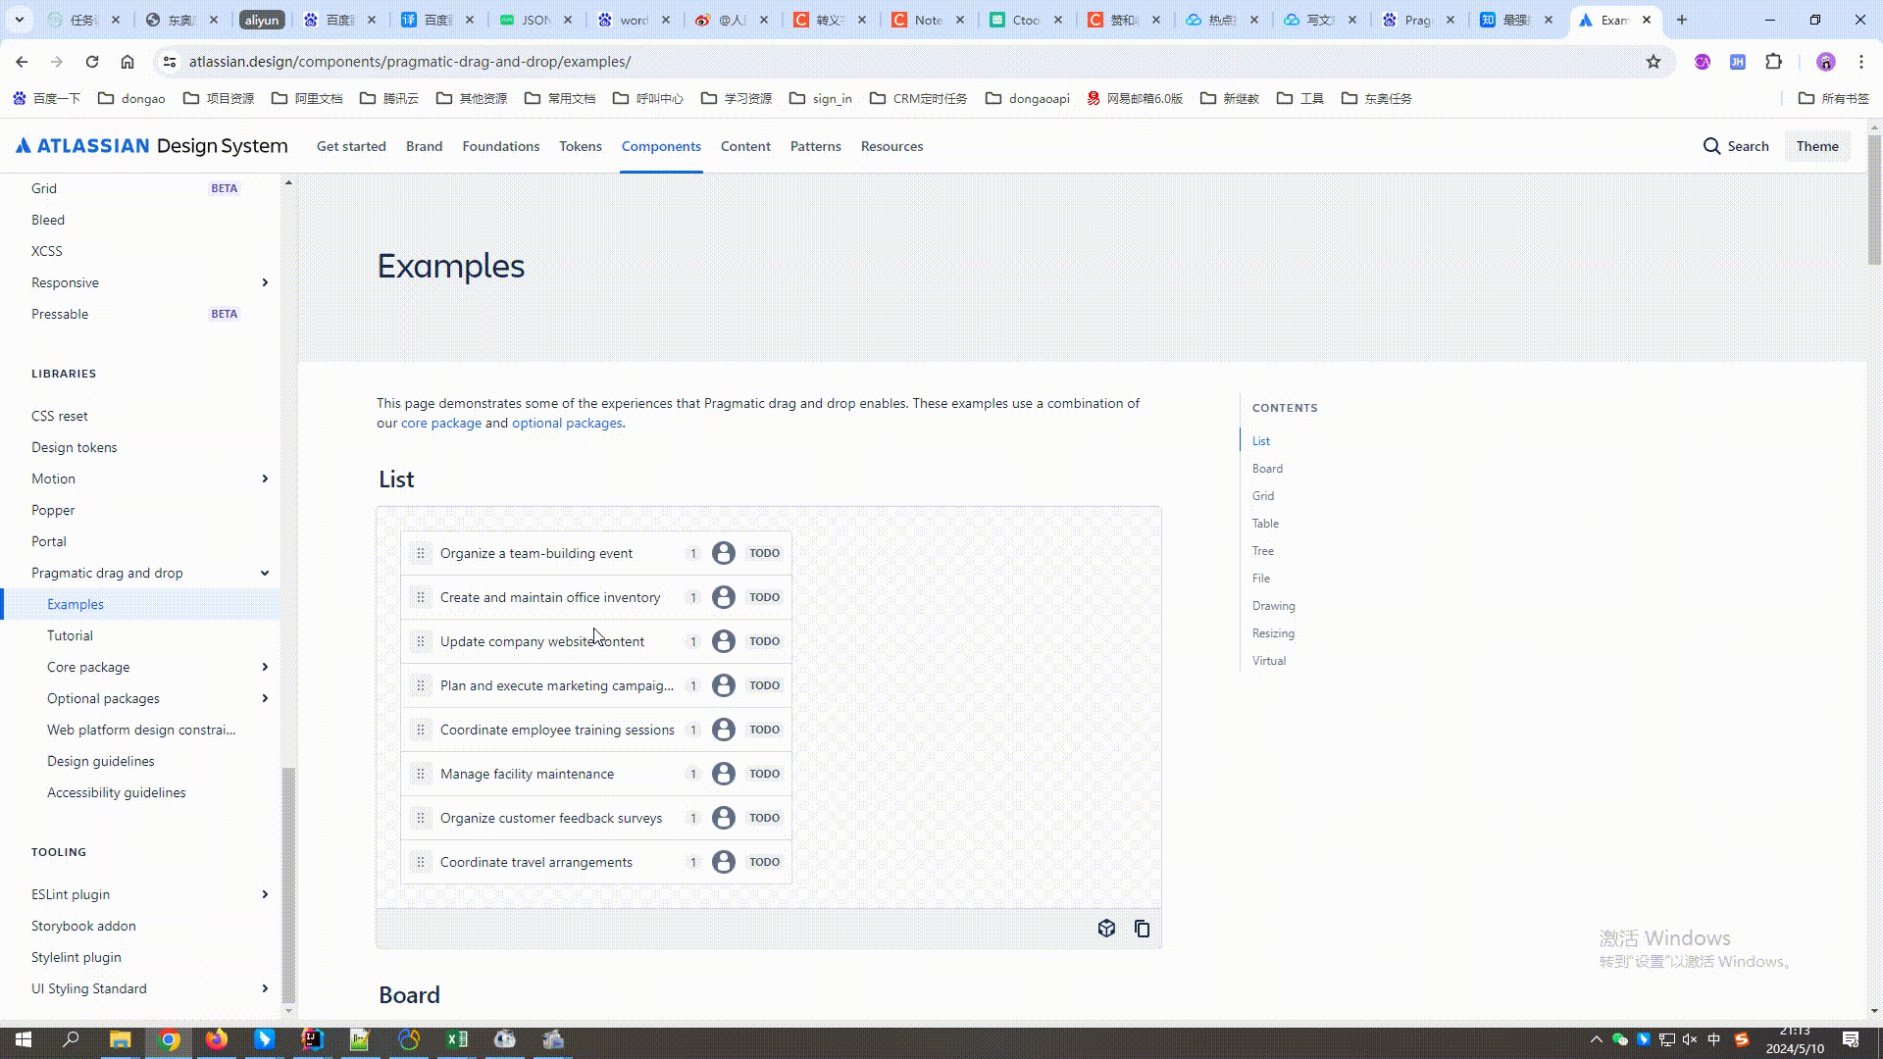Click the drag handle icon on 'Plan and execute marketing campaign' row

(421, 685)
